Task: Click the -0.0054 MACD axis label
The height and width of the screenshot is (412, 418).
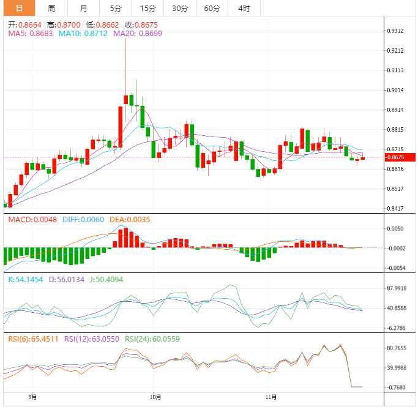Action: pyautogui.click(x=396, y=268)
